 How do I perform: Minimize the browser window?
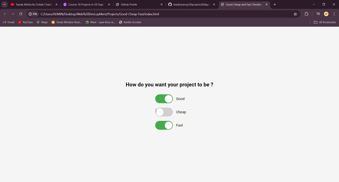(313, 5)
